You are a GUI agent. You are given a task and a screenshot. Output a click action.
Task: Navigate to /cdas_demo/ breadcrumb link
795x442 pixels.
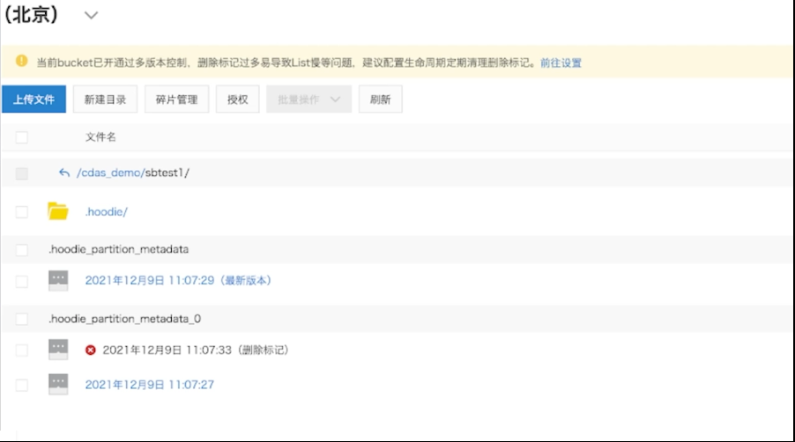click(x=110, y=173)
